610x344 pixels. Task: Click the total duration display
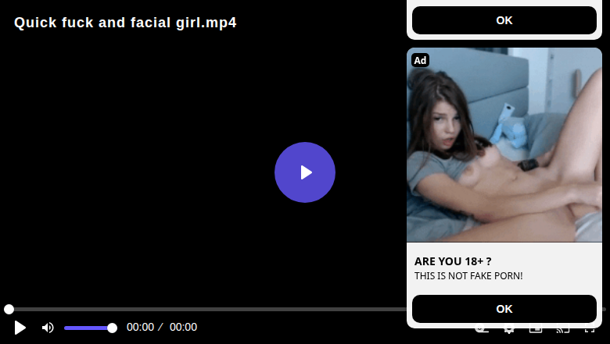pos(183,328)
